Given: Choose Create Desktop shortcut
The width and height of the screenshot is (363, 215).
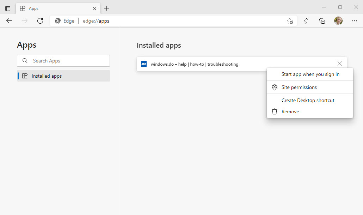Looking at the screenshot, I should tap(308, 100).
